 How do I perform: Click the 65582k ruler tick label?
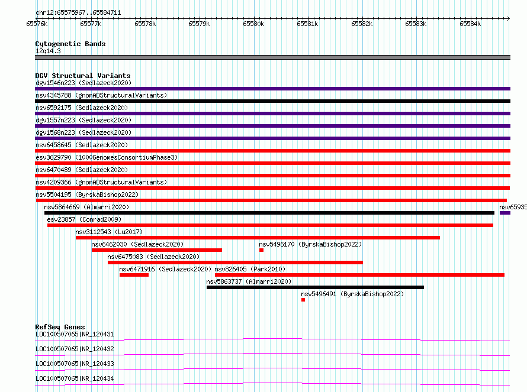(x=362, y=24)
